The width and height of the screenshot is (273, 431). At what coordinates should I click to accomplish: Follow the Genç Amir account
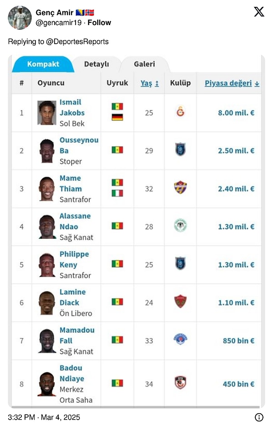click(99, 22)
